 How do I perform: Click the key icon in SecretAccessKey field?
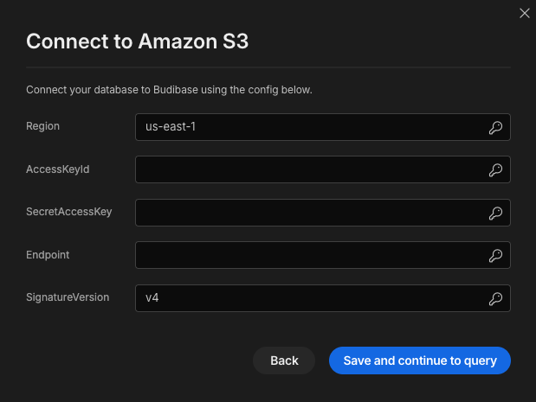495,213
